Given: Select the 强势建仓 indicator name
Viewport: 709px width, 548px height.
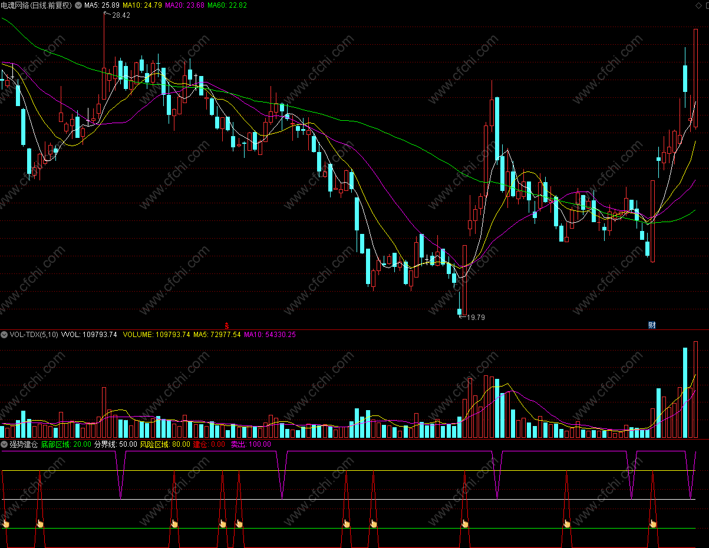Looking at the screenshot, I should pyautogui.click(x=24, y=444).
